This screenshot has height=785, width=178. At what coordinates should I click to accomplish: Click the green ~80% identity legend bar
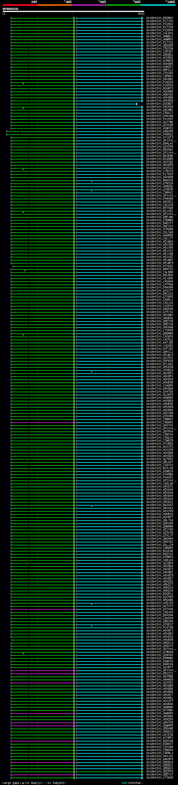pos(123,5)
